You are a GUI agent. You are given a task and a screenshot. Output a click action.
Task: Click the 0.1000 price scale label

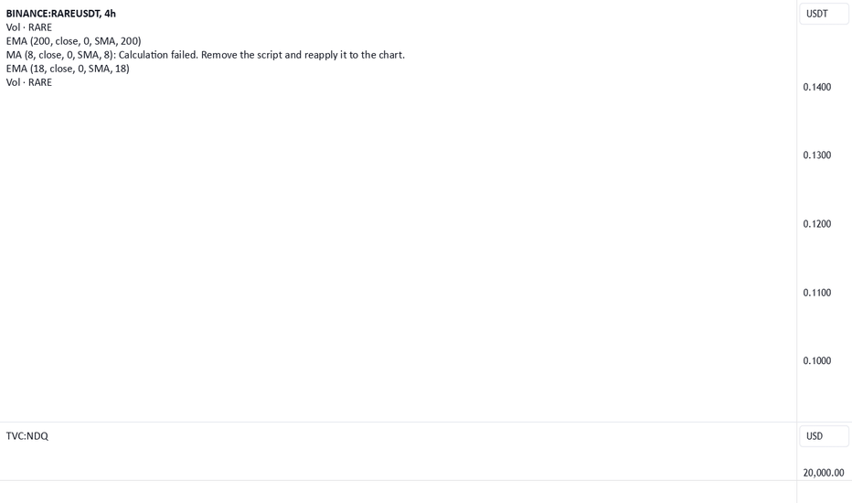point(816,360)
